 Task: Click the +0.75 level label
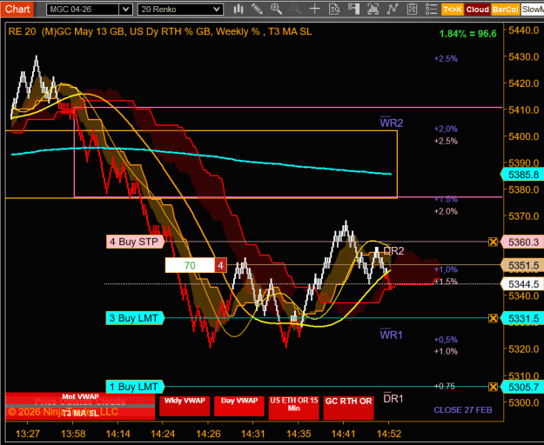[445, 386]
